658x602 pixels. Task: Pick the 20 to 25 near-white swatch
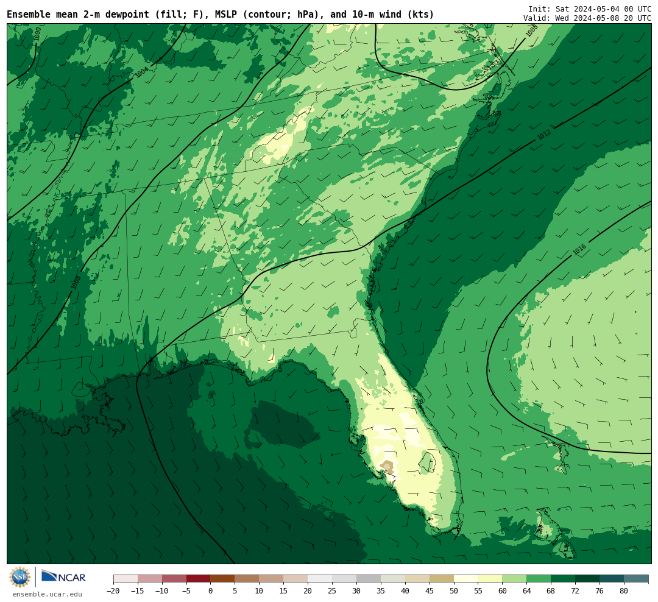320,579
